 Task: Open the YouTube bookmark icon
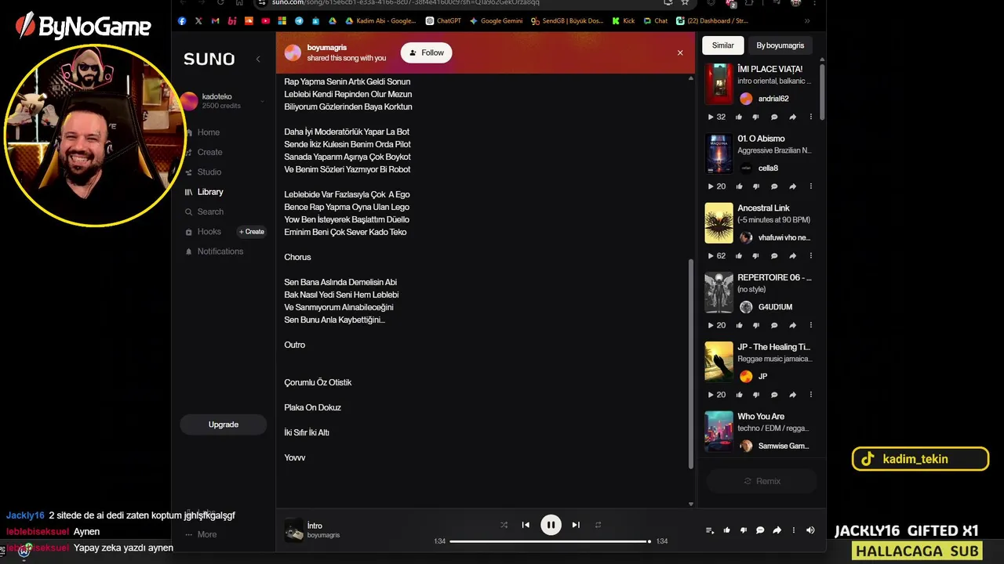pos(265,21)
